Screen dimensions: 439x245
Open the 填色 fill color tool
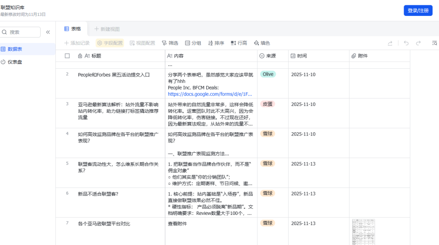pos(262,43)
